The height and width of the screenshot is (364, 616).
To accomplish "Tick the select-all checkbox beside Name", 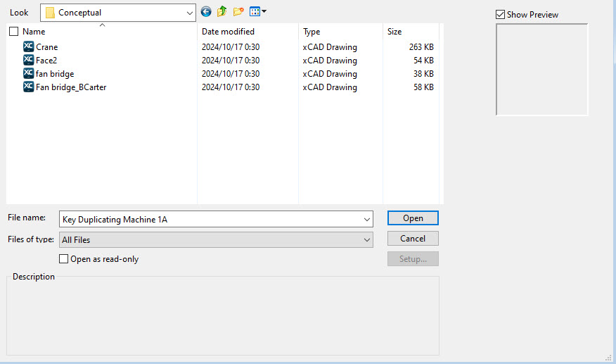I will [14, 32].
